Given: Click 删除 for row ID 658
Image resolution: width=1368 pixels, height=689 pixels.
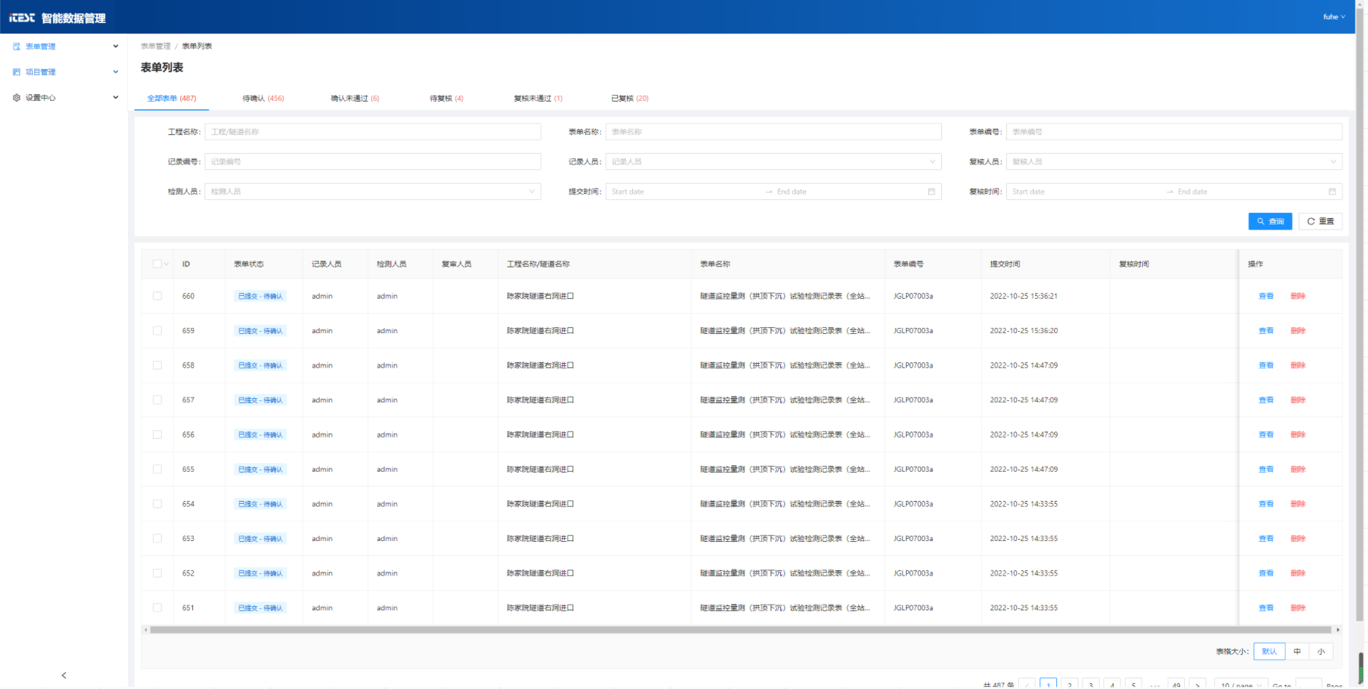Looking at the screenshot, I should click(x=1298, y=365).
